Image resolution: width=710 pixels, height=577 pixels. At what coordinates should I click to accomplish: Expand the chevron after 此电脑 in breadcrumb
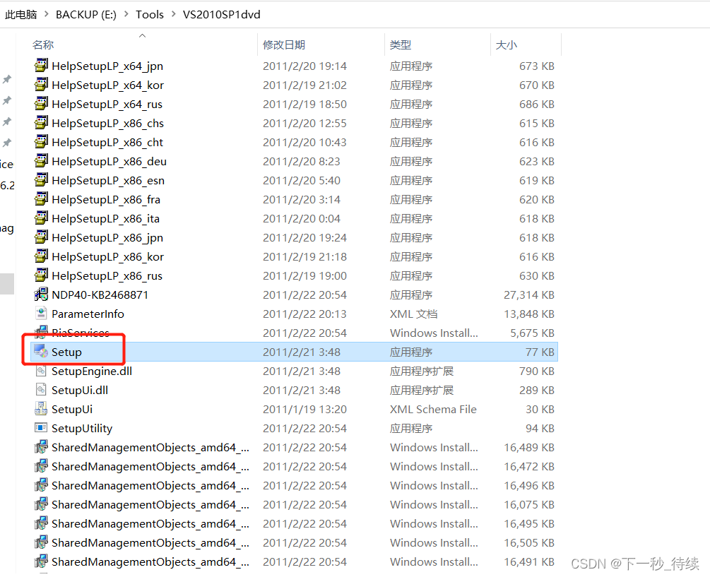point(46,15)
